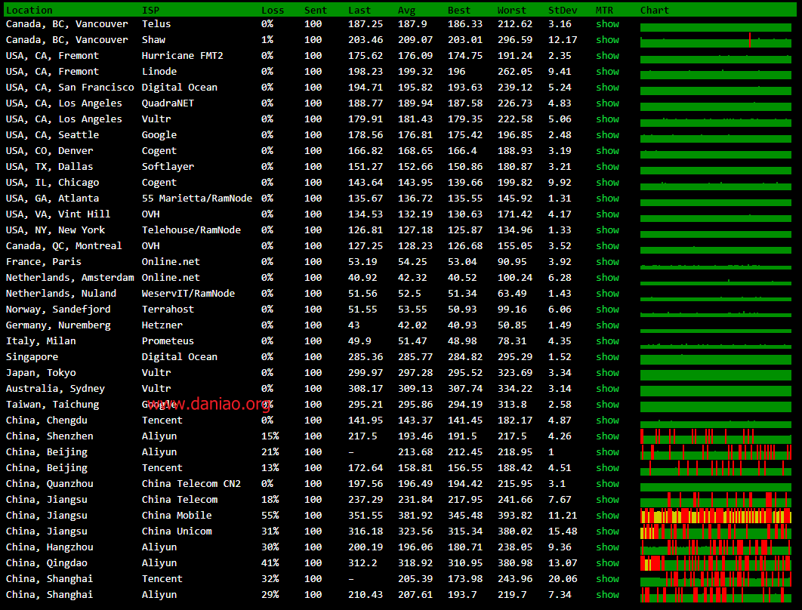Click the "Germany, Nuremberg" location text
Image resolution: width=802 pixels, height=610 pixels.
[58, 325]
